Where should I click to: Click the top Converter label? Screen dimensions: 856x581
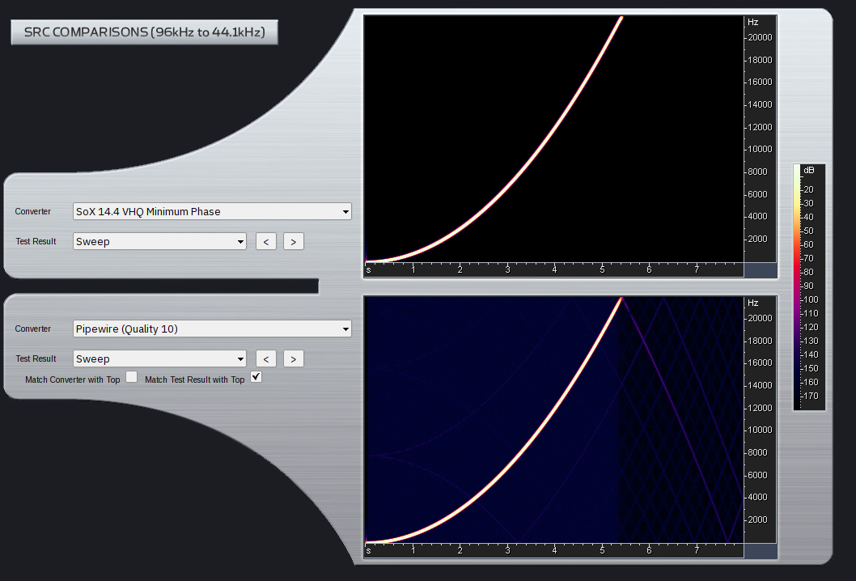pos(32,211)
